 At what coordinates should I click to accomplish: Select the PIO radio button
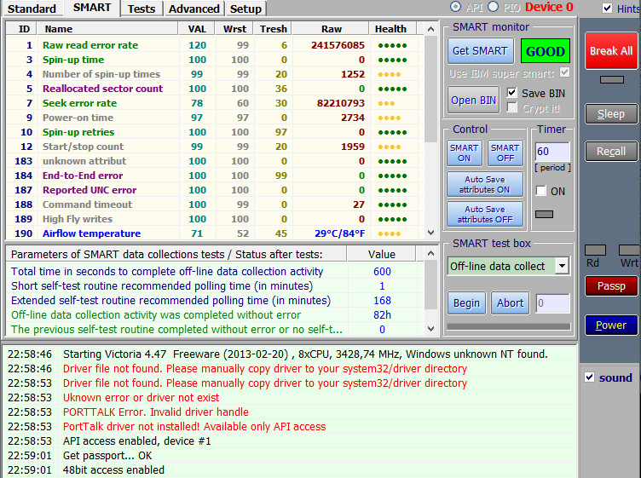493,7
